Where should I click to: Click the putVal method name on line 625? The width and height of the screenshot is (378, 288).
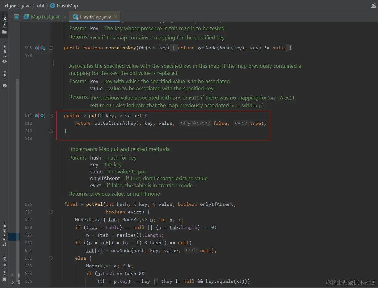94,204
